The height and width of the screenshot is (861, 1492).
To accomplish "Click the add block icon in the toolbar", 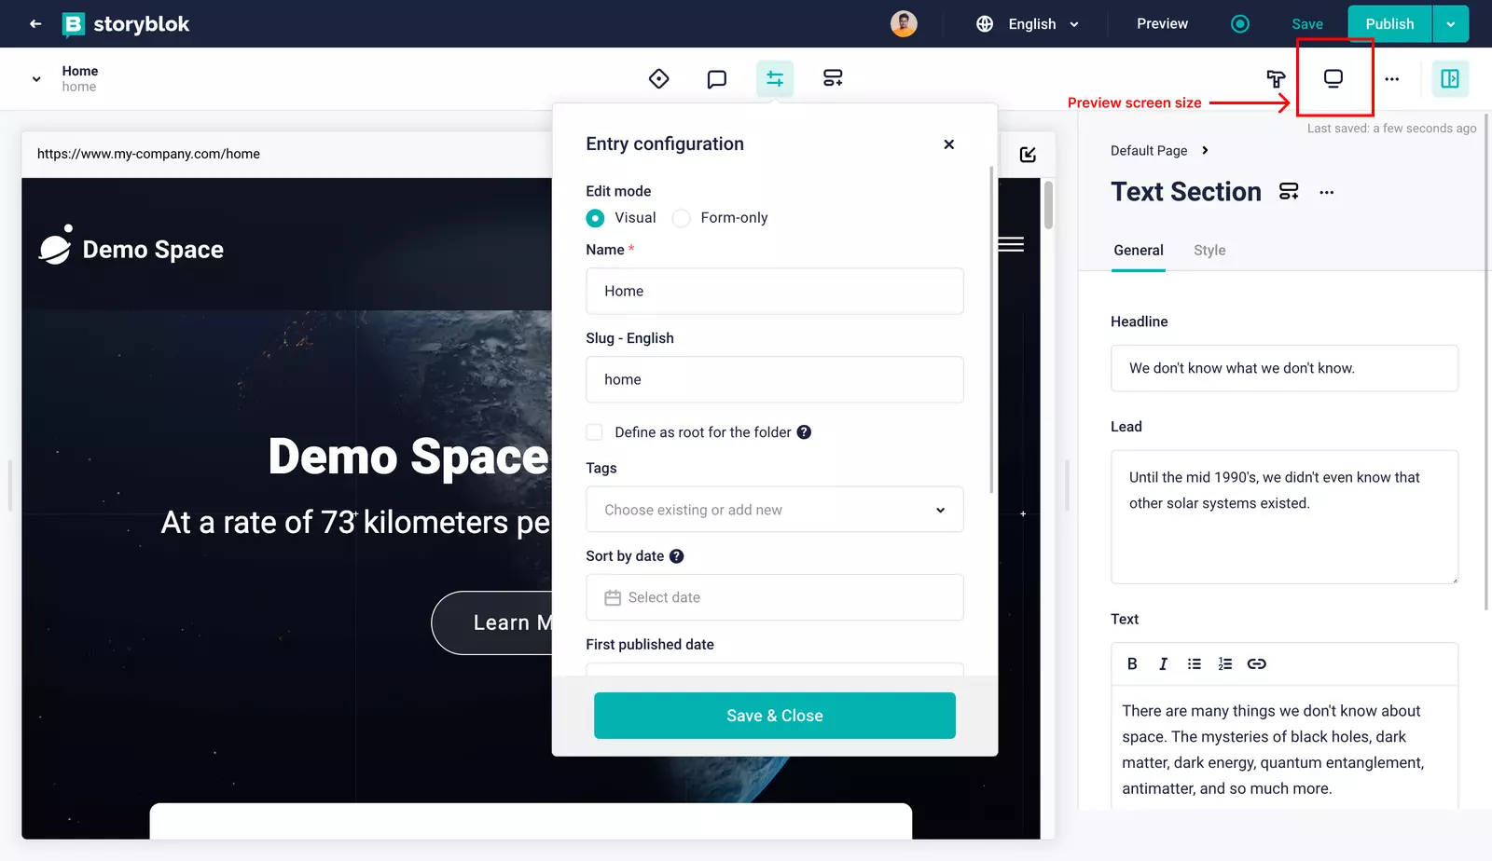I will point(832,78).
